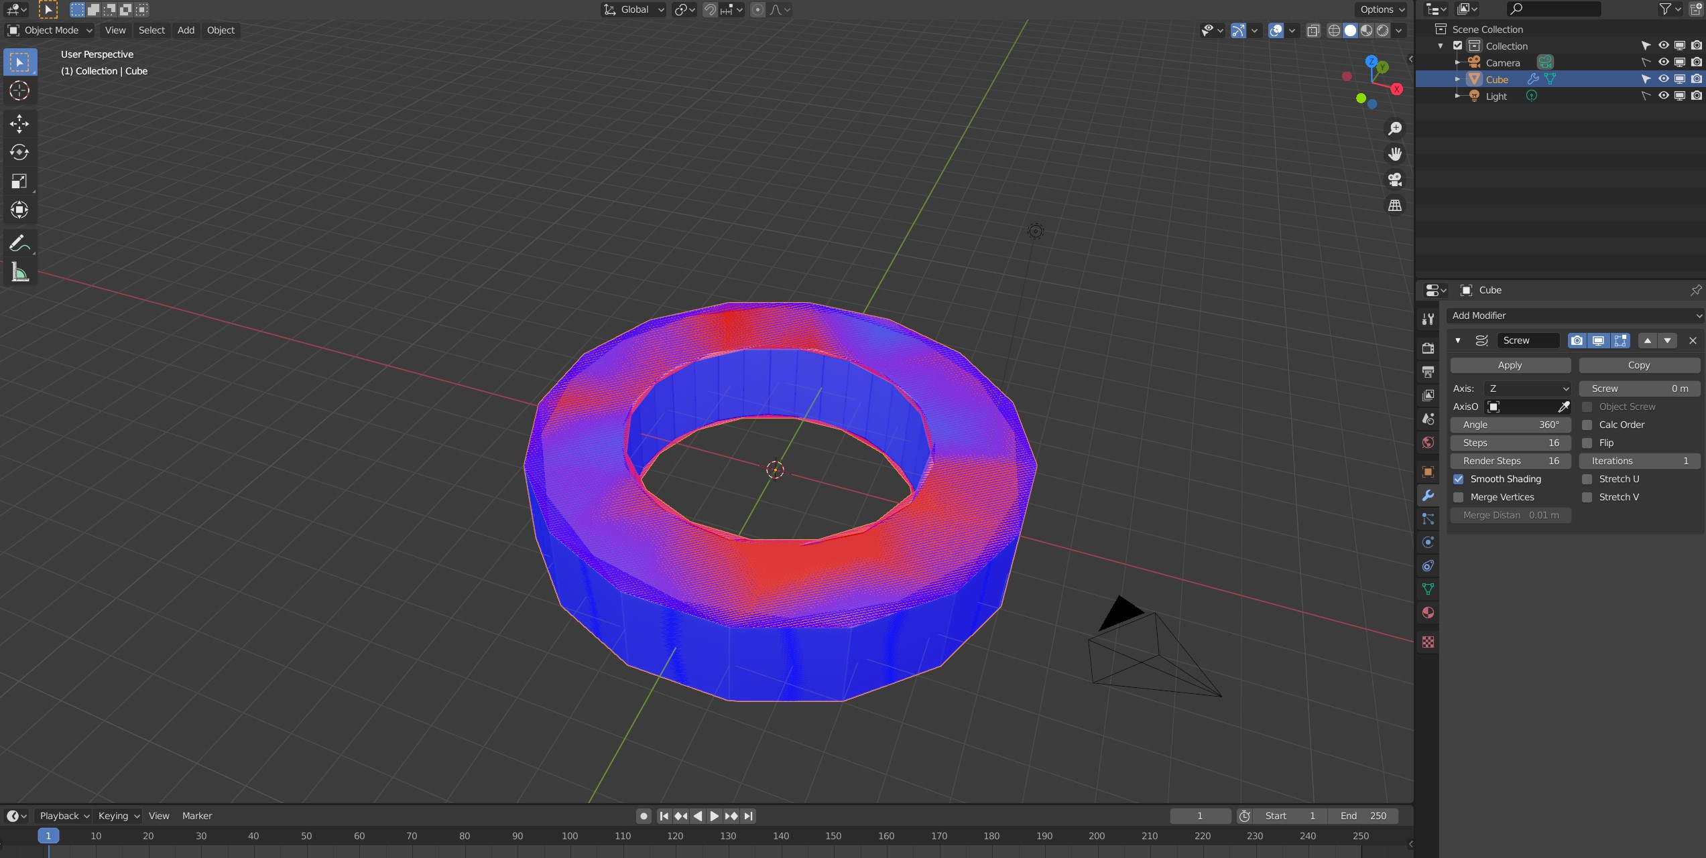Enable Merge Vertices checkbox
This screenshot has height=858, width=1706.
(1459, 497)
